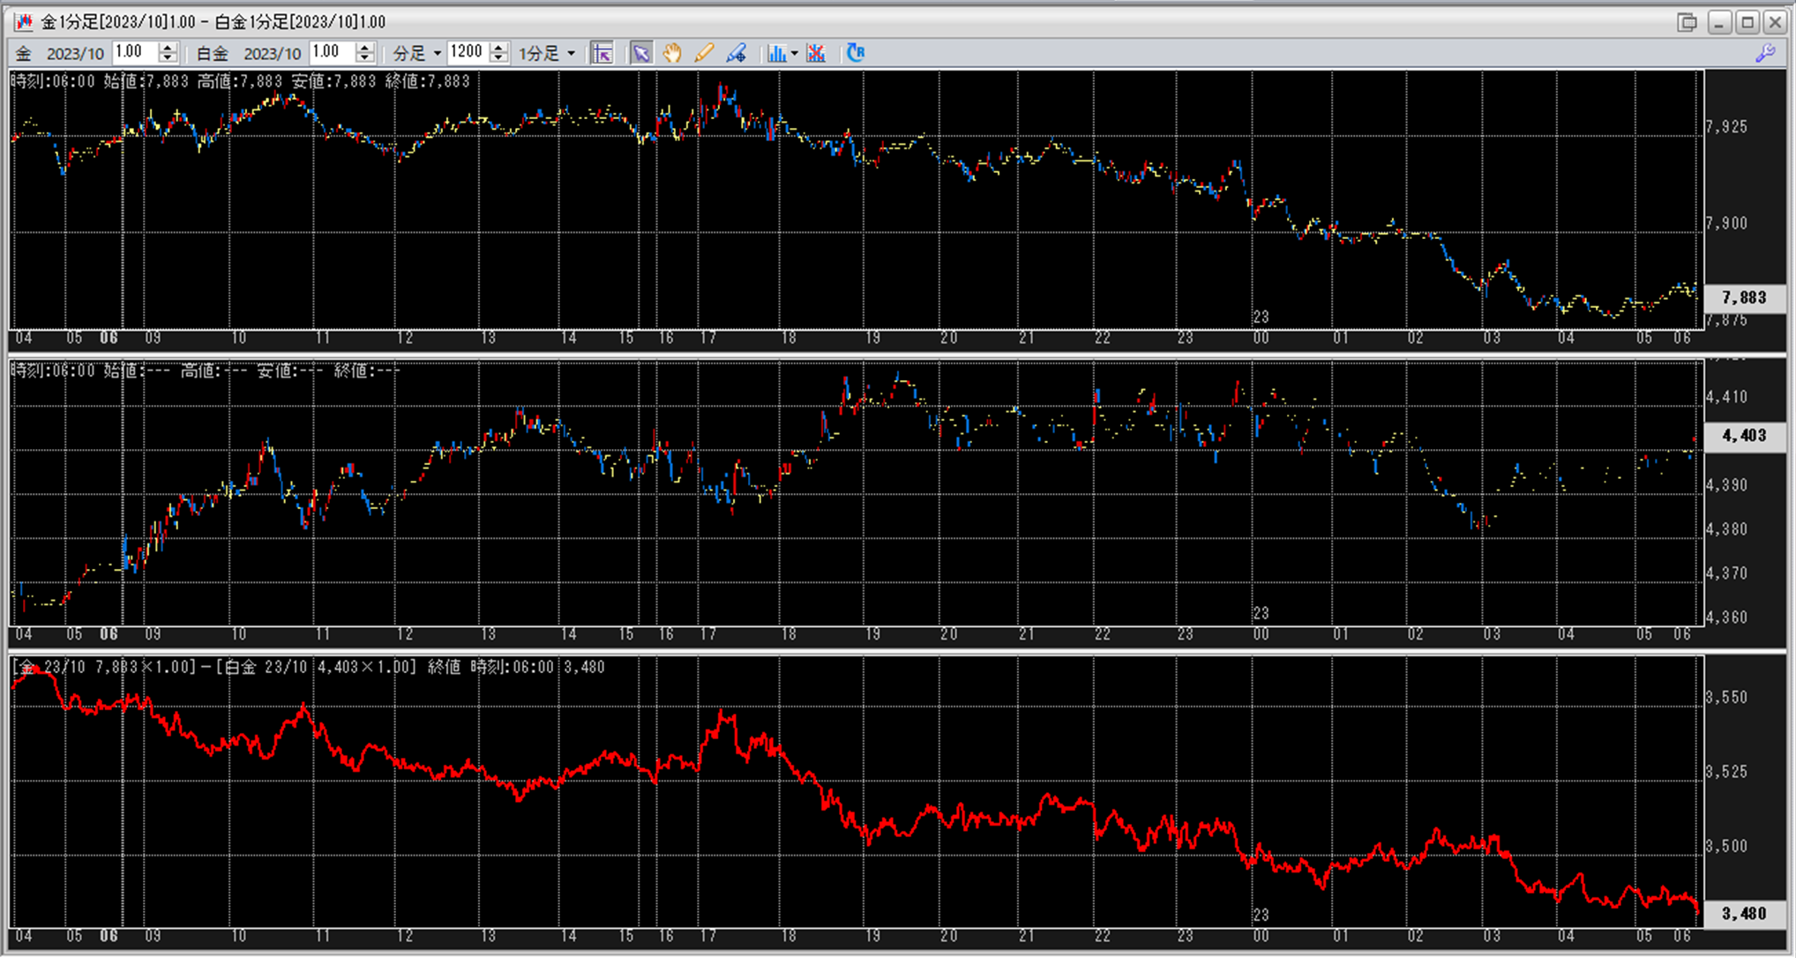Increase the 金 multiplier spinner value
The image size is (1796, 958).
pos(168,48)
